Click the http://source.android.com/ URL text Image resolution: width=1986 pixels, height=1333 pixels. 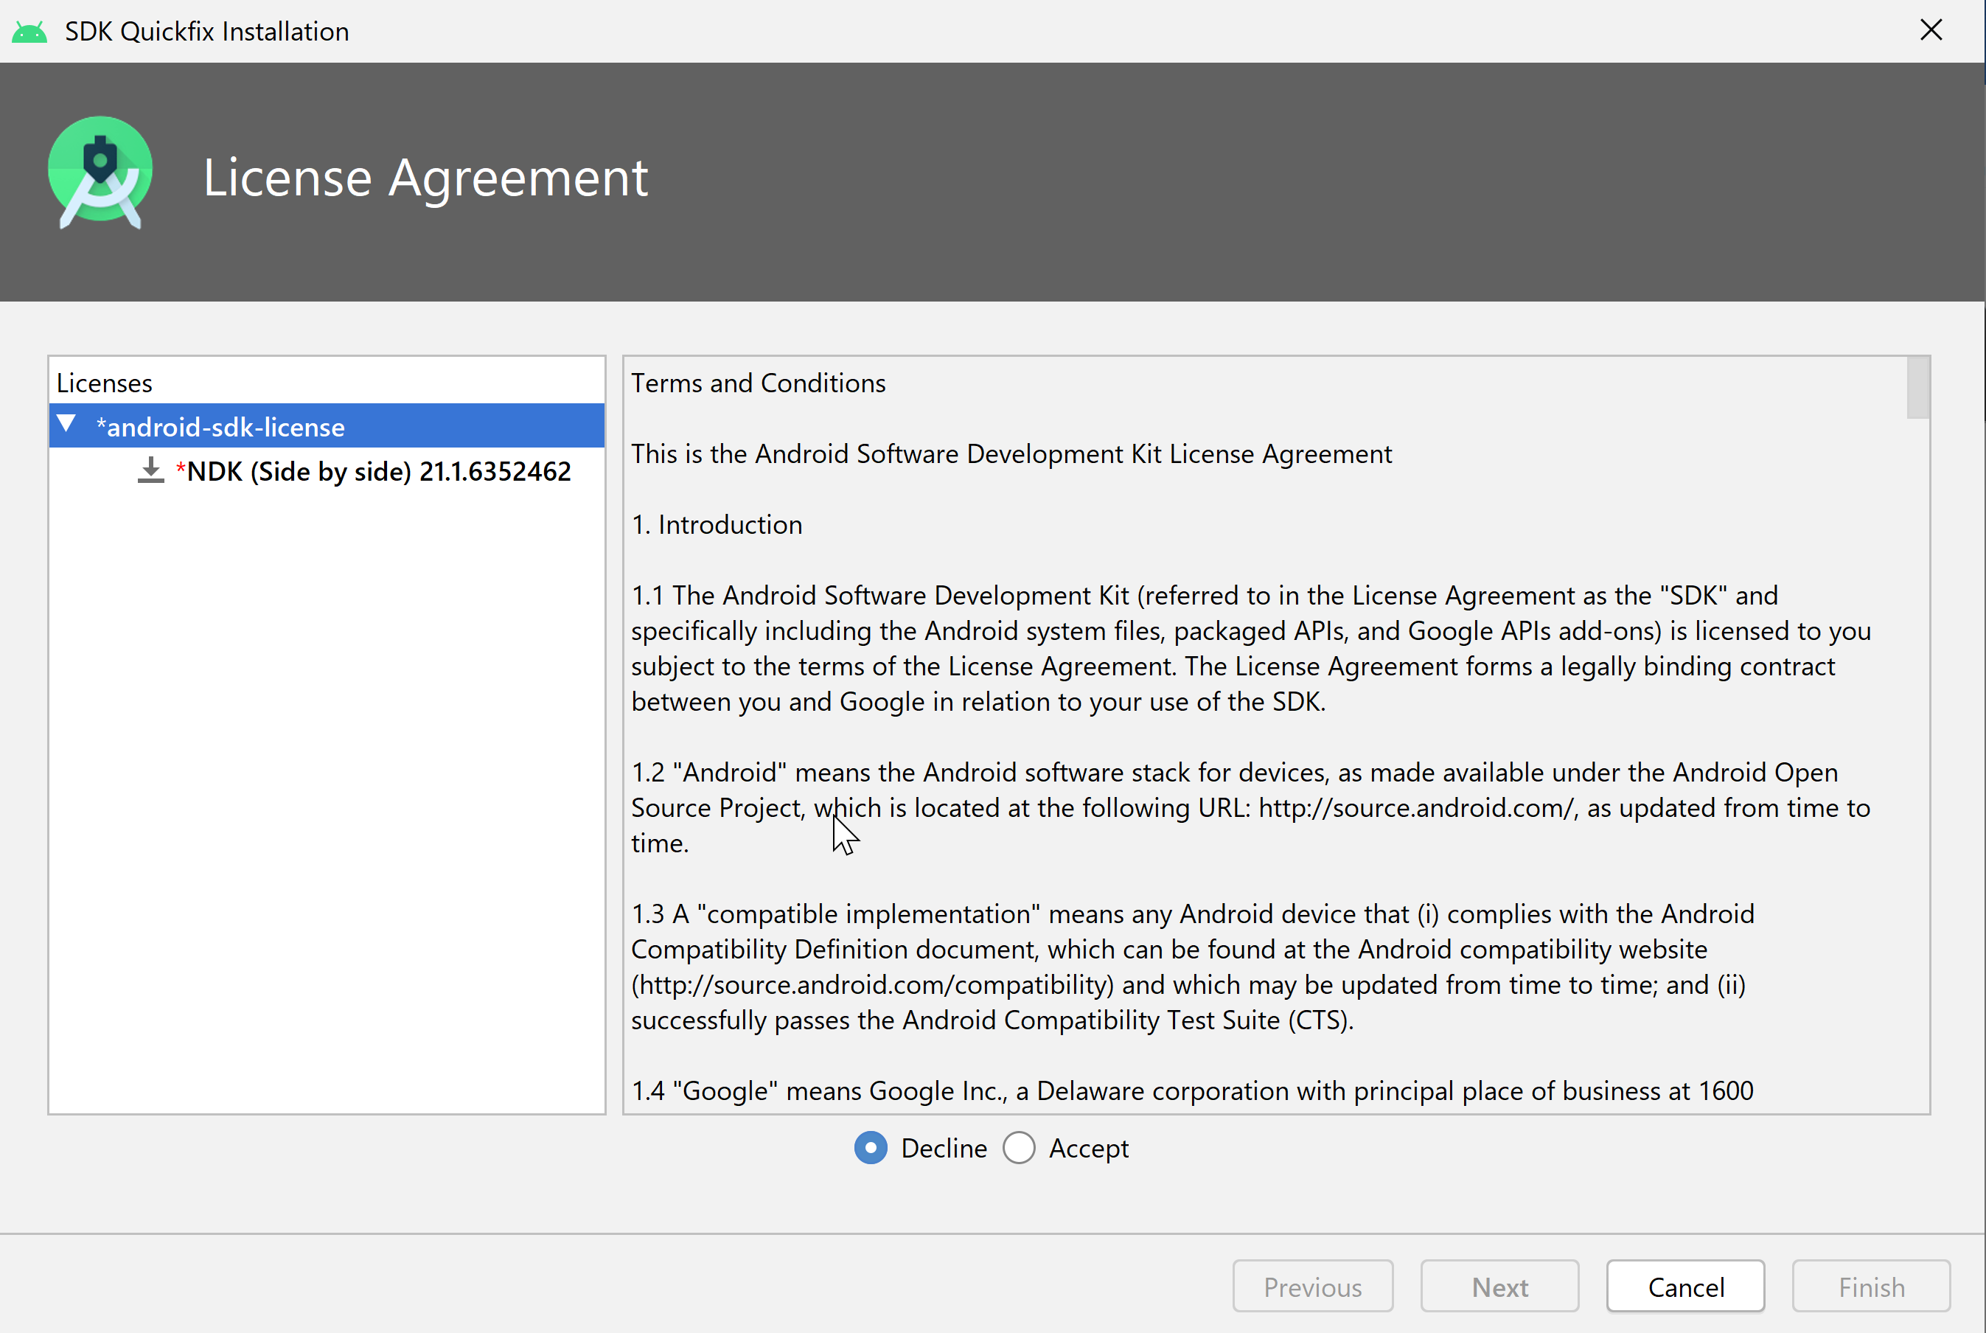pos(1418,807)
